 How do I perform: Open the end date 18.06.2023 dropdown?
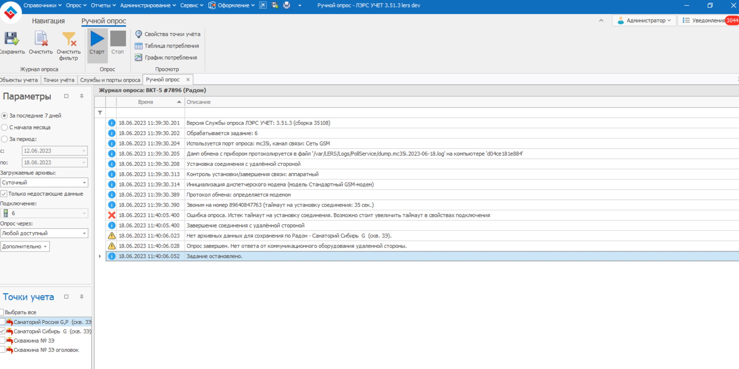click(x=84, y=162)
